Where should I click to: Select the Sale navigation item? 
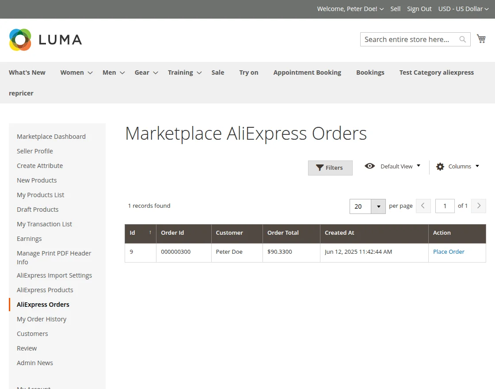pyautogui.click(x=217, y=72)
